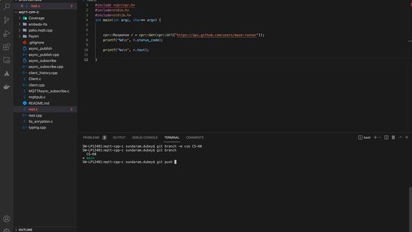Select the bash terminal instance
Screen dimensions: 412x232
(364, 137)
